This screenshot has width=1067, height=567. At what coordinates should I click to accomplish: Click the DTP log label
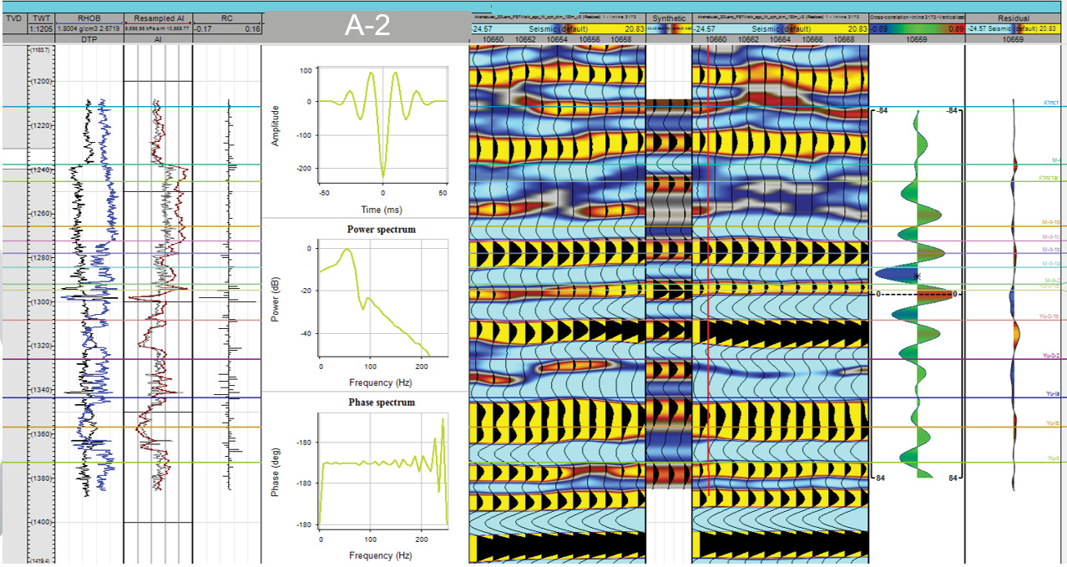88,39
